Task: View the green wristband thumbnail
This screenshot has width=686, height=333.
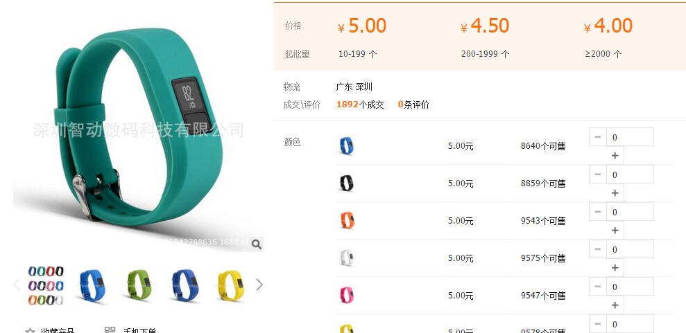Action: pyautogui.click(x=138, y=285)
